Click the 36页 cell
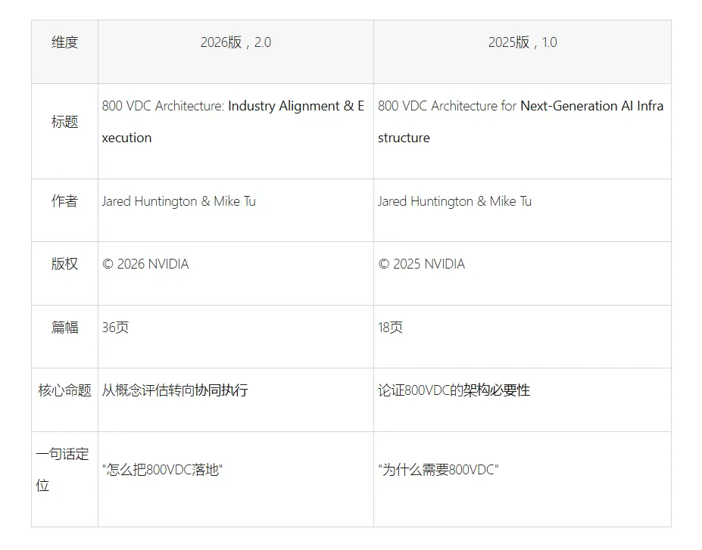The height and width of the screenshot is (550, 702). (x=115, y=328)
